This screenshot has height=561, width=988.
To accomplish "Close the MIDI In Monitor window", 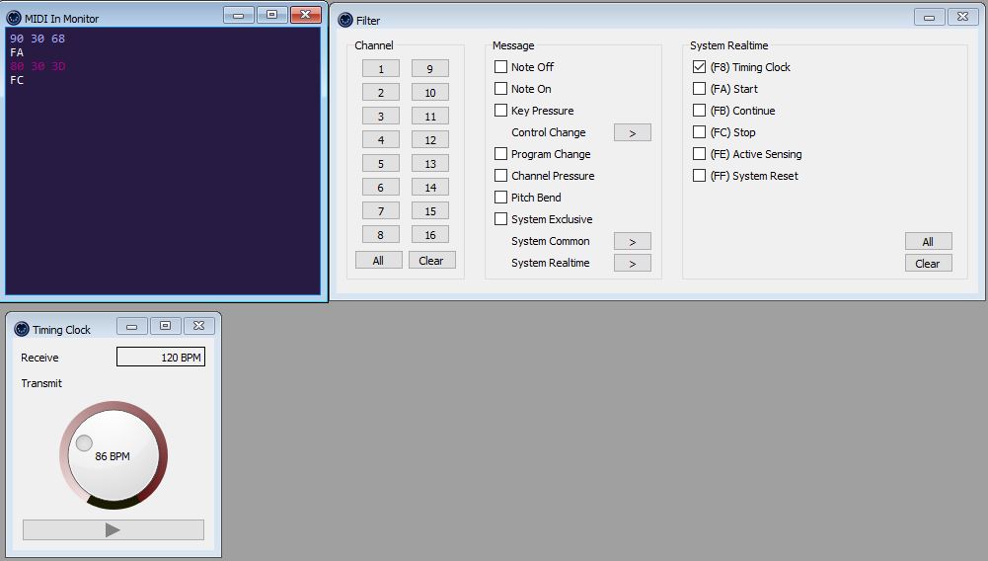I will tap(306, 15).
